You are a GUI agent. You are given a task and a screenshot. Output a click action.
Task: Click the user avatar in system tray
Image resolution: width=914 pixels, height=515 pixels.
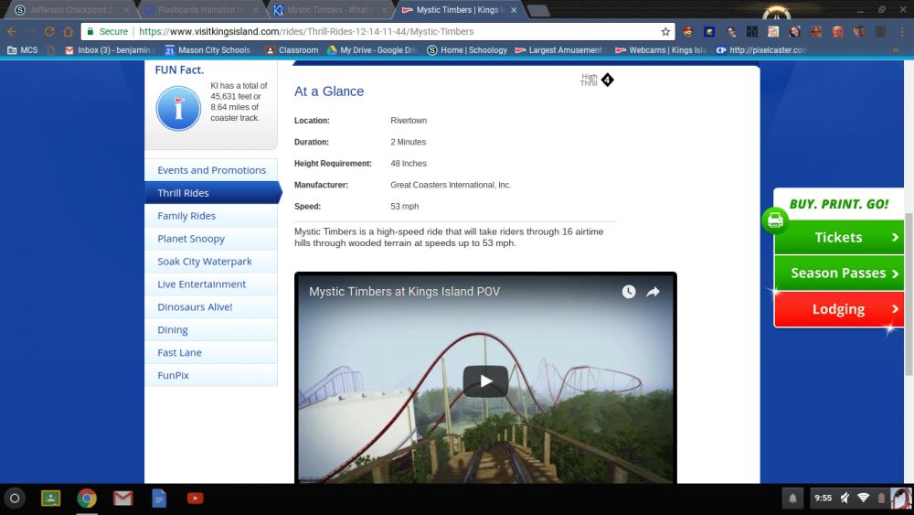[901, 499]
